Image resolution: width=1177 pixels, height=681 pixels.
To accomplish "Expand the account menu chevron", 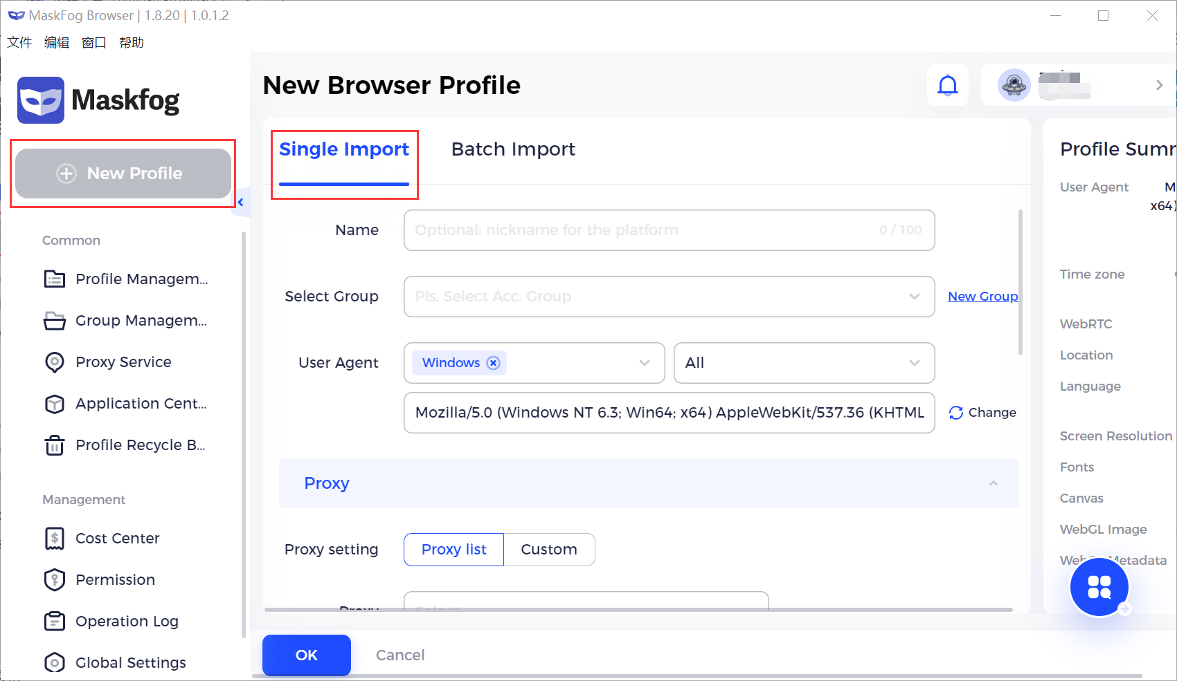I will 1159,85.
